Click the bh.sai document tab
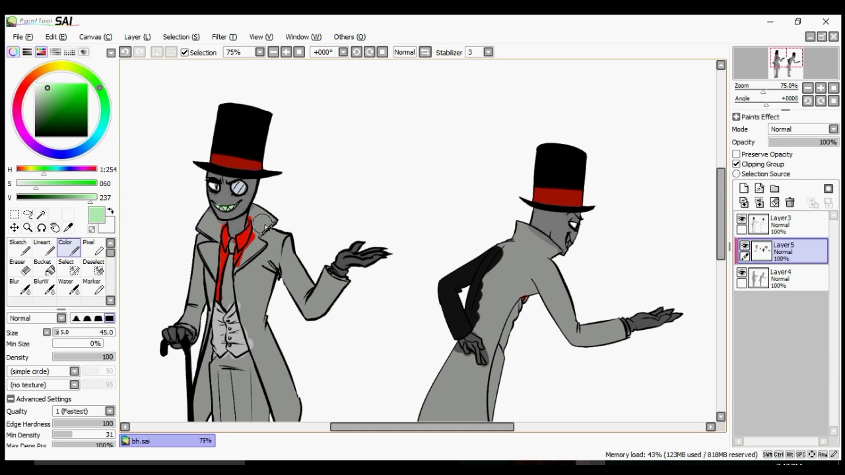This screenshot has width=845, height=475. click(x=167, y=441)
